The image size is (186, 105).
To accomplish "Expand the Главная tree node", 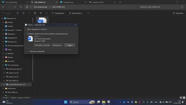I will [x=3, y=22].
